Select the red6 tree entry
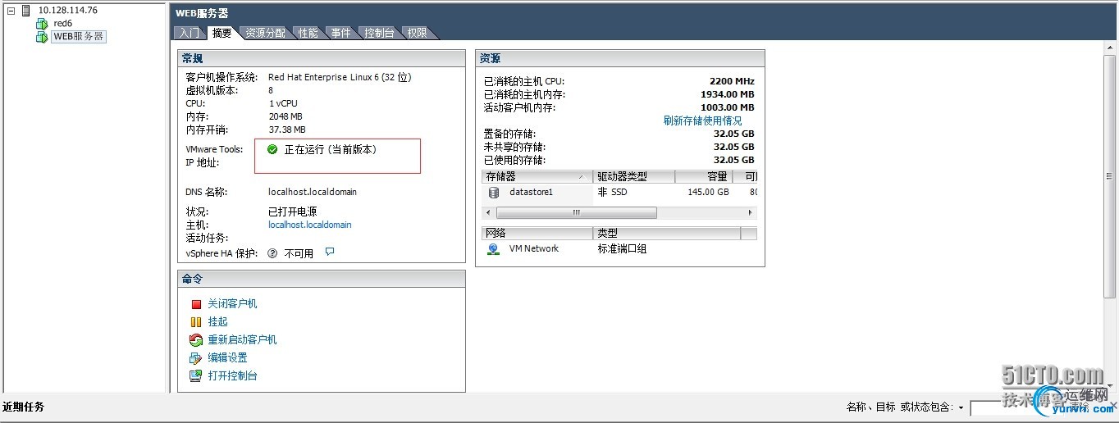The height and width of the screenshot is (423, 1119). click(x=63, y=24)
